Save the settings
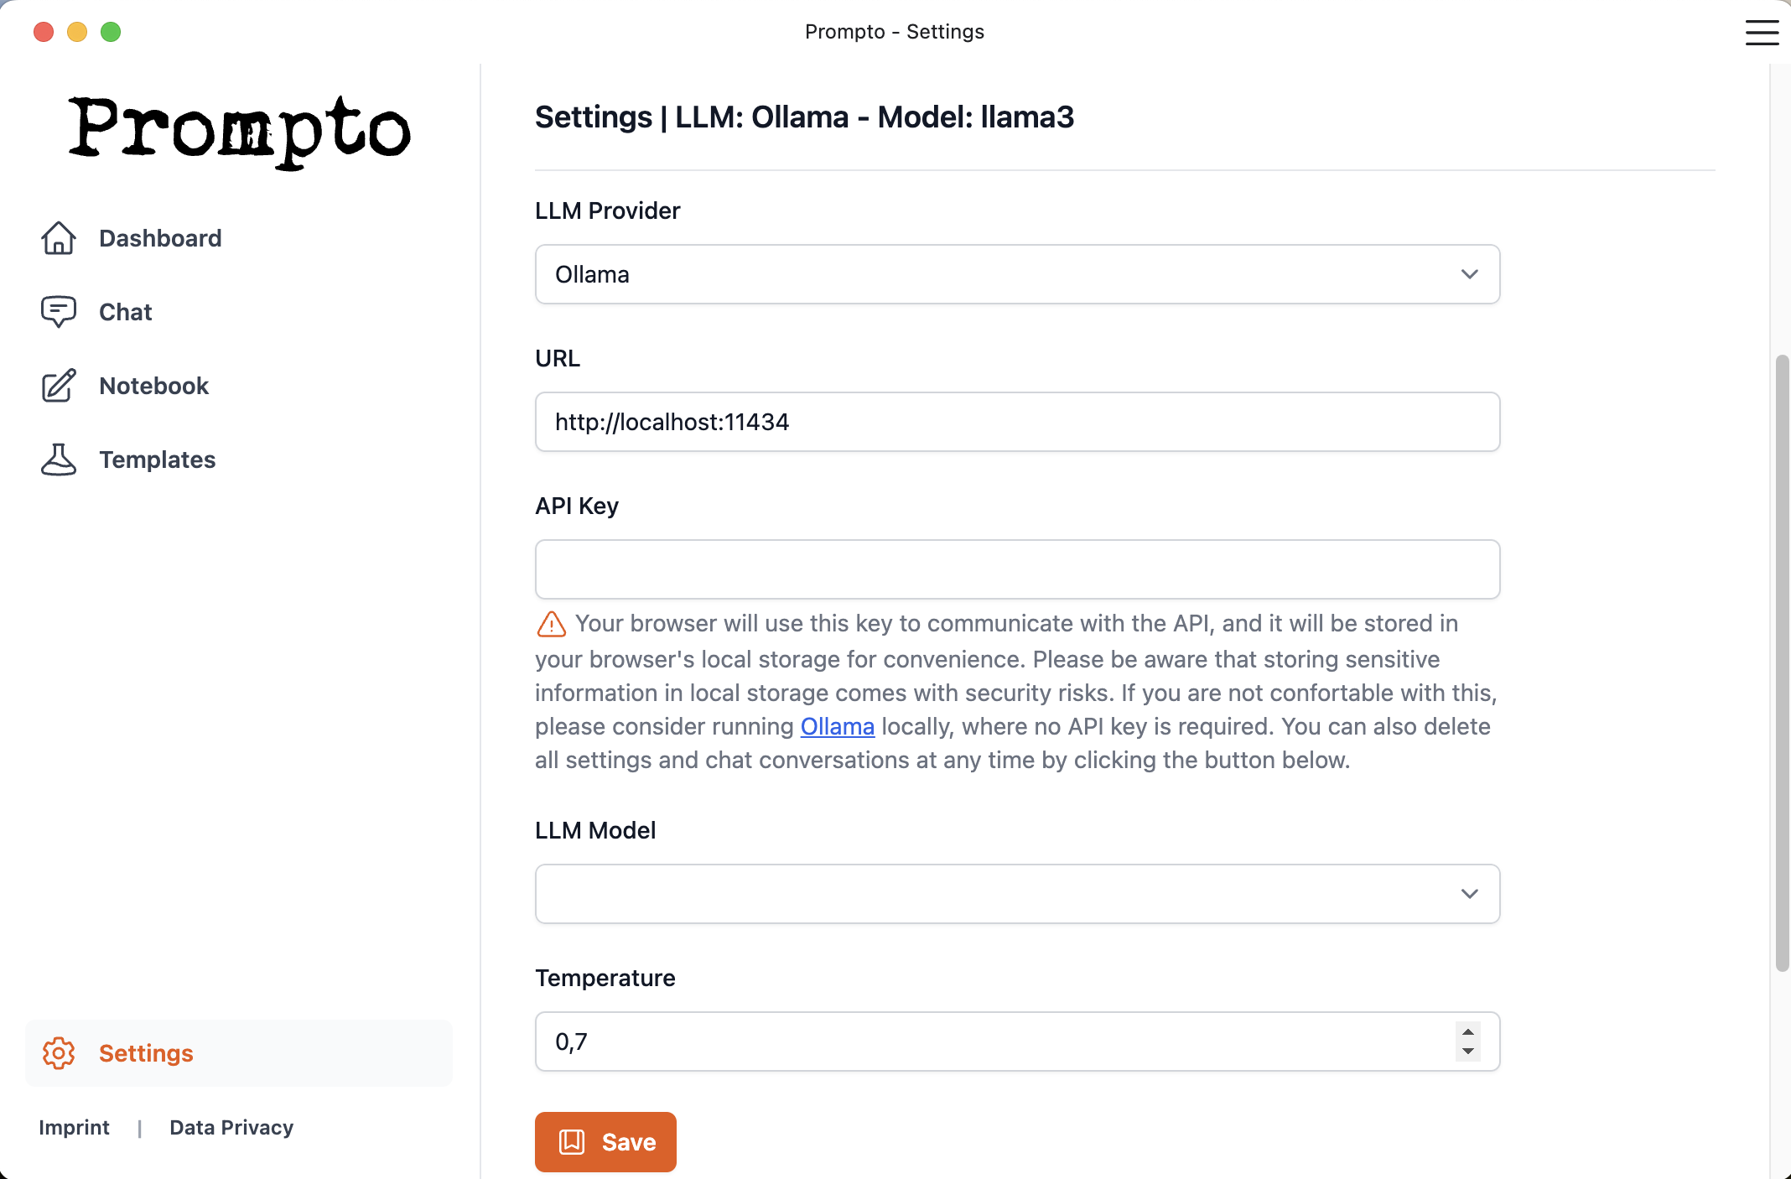Image resolution: width=1791 pixels, height=1179 pixels. (605, 1142)
